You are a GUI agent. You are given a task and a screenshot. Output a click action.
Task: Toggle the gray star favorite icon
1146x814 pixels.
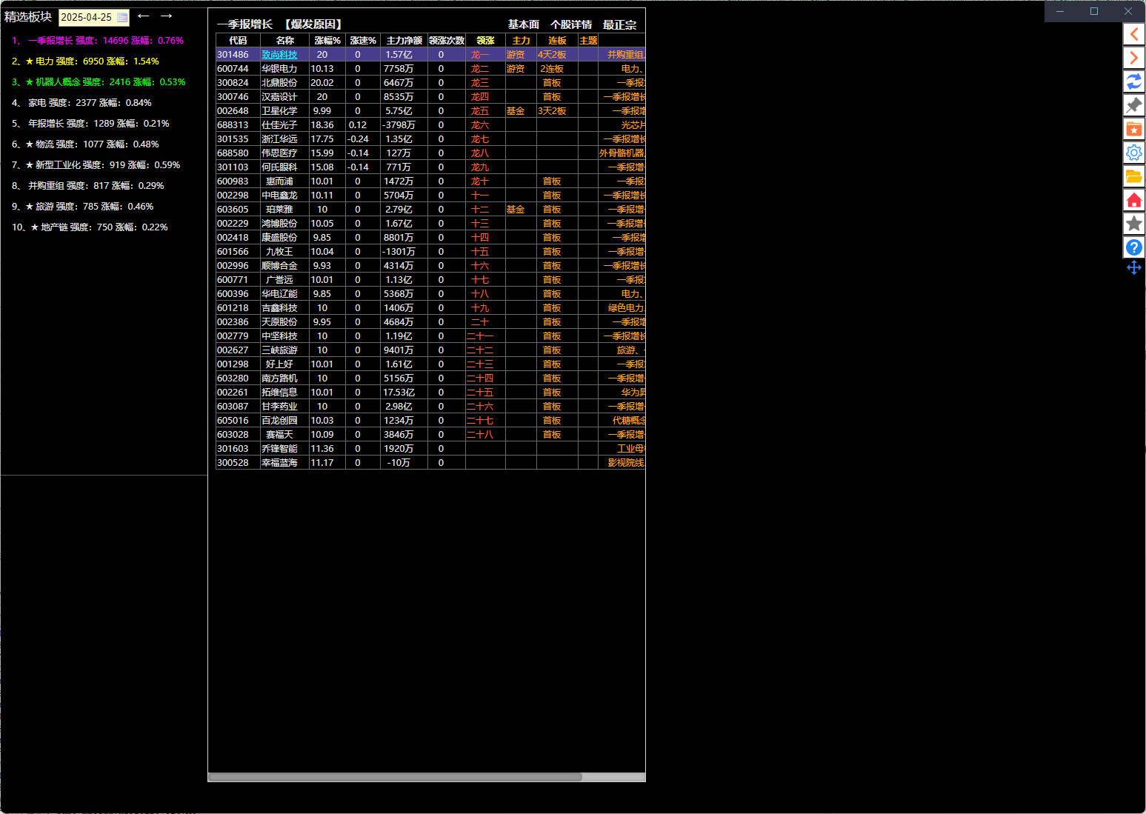(1133, 224)
